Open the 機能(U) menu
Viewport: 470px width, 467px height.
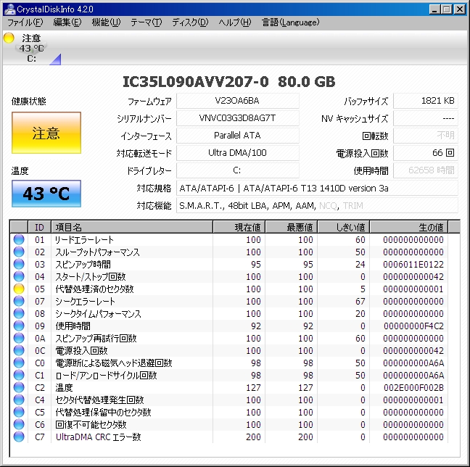click(106, 22)
